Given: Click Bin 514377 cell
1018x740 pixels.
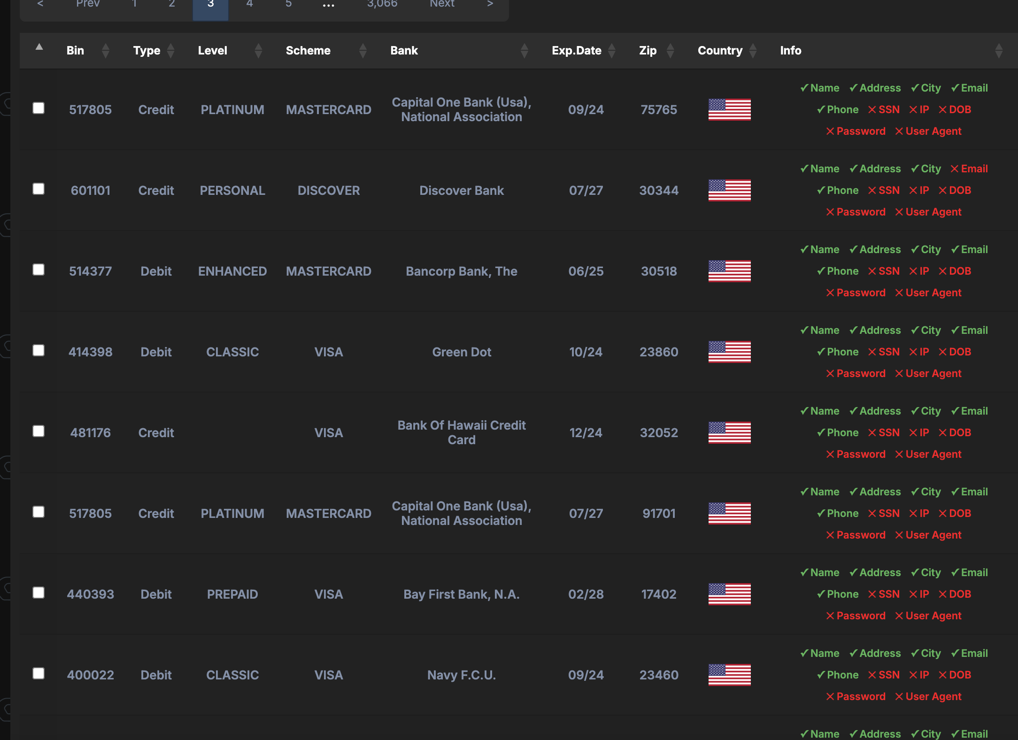Looking at the screenshot, I should point(91,271).
